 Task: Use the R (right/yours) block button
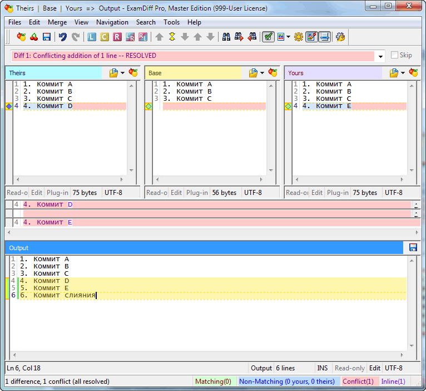tap(117, 37)
